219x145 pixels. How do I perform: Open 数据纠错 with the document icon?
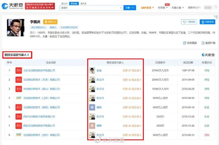(x=209, y=43)
